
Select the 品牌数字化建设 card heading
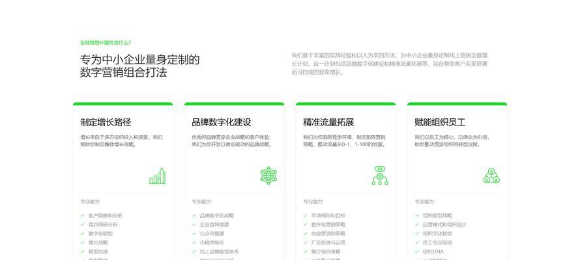[221, 122]
